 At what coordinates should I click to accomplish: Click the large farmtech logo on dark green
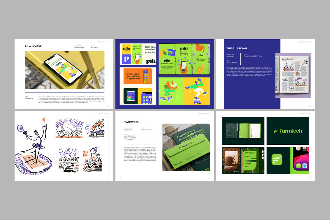[288, 131]
